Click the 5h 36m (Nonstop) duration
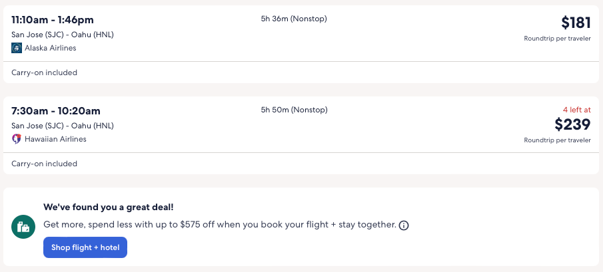603x272 pixels. coord(294,19)
